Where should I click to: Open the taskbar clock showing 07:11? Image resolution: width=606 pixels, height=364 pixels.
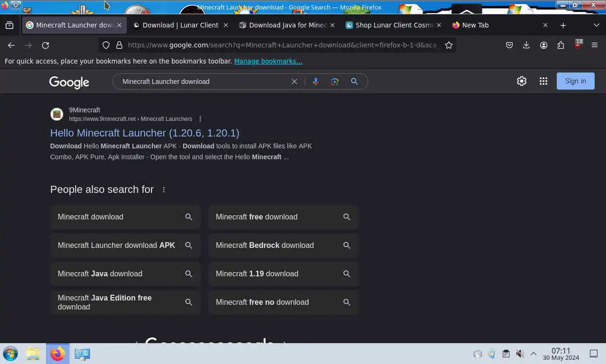pyautogui.click(x=561, y=354)
